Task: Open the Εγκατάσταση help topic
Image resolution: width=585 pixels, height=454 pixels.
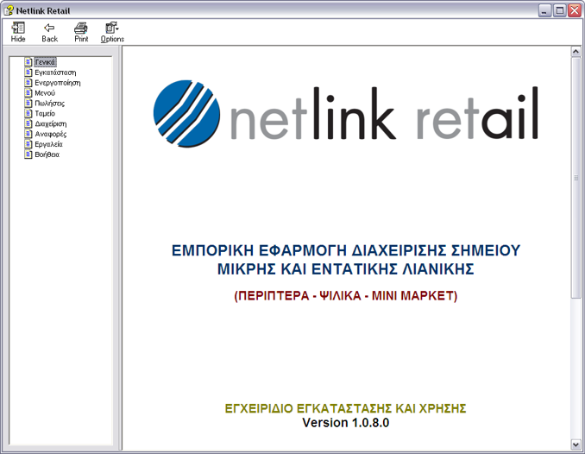Action: pos(55,73)
